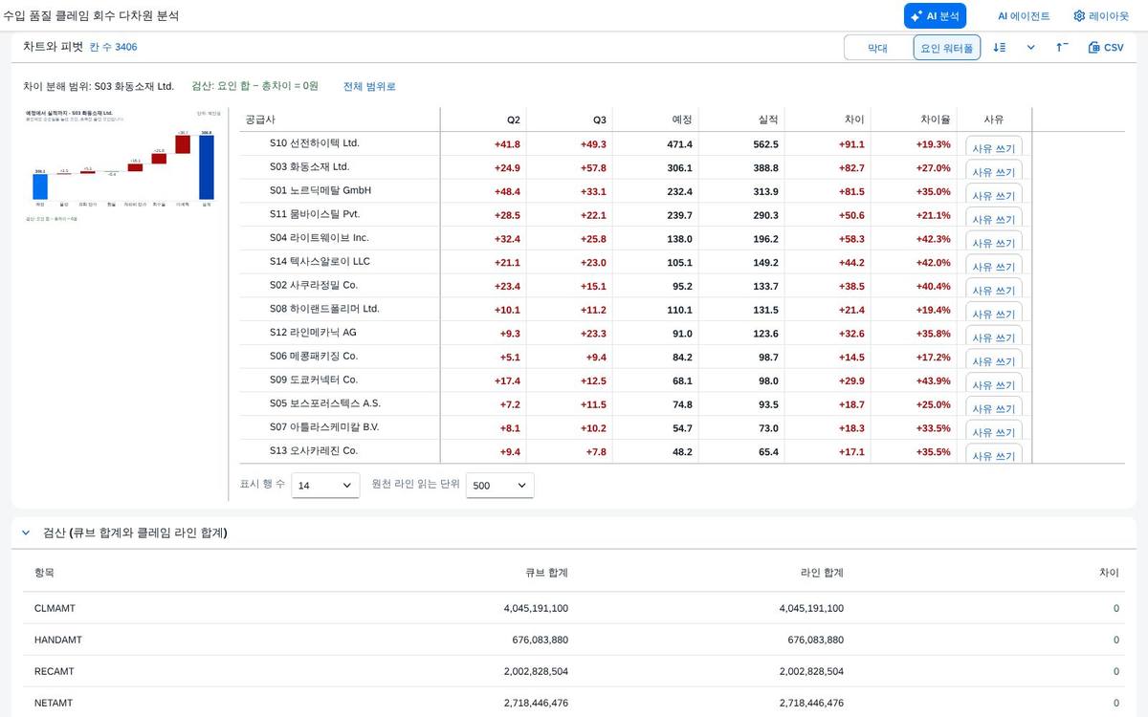Screen dimensions: 1148x717
Task: Open the AI 에이전트 link
Action: pyautogui.click(x=1024, y=16)
